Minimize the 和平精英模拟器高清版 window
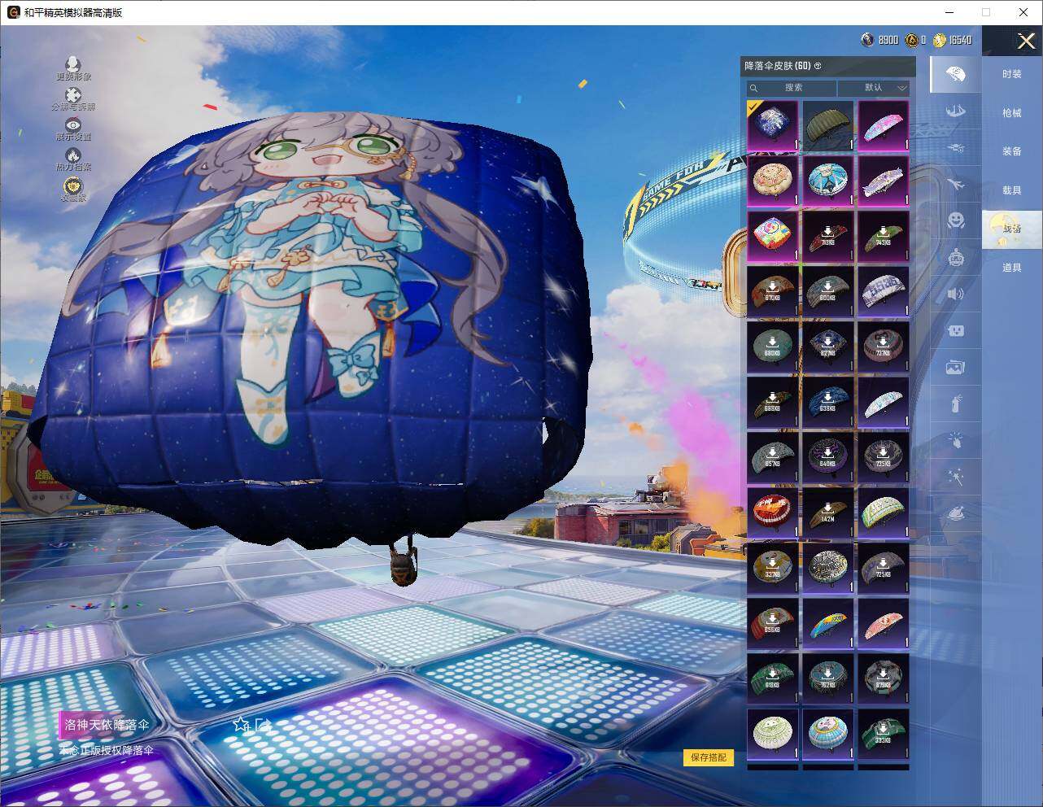Screen dimensions: 1043x807 (949, 12)
